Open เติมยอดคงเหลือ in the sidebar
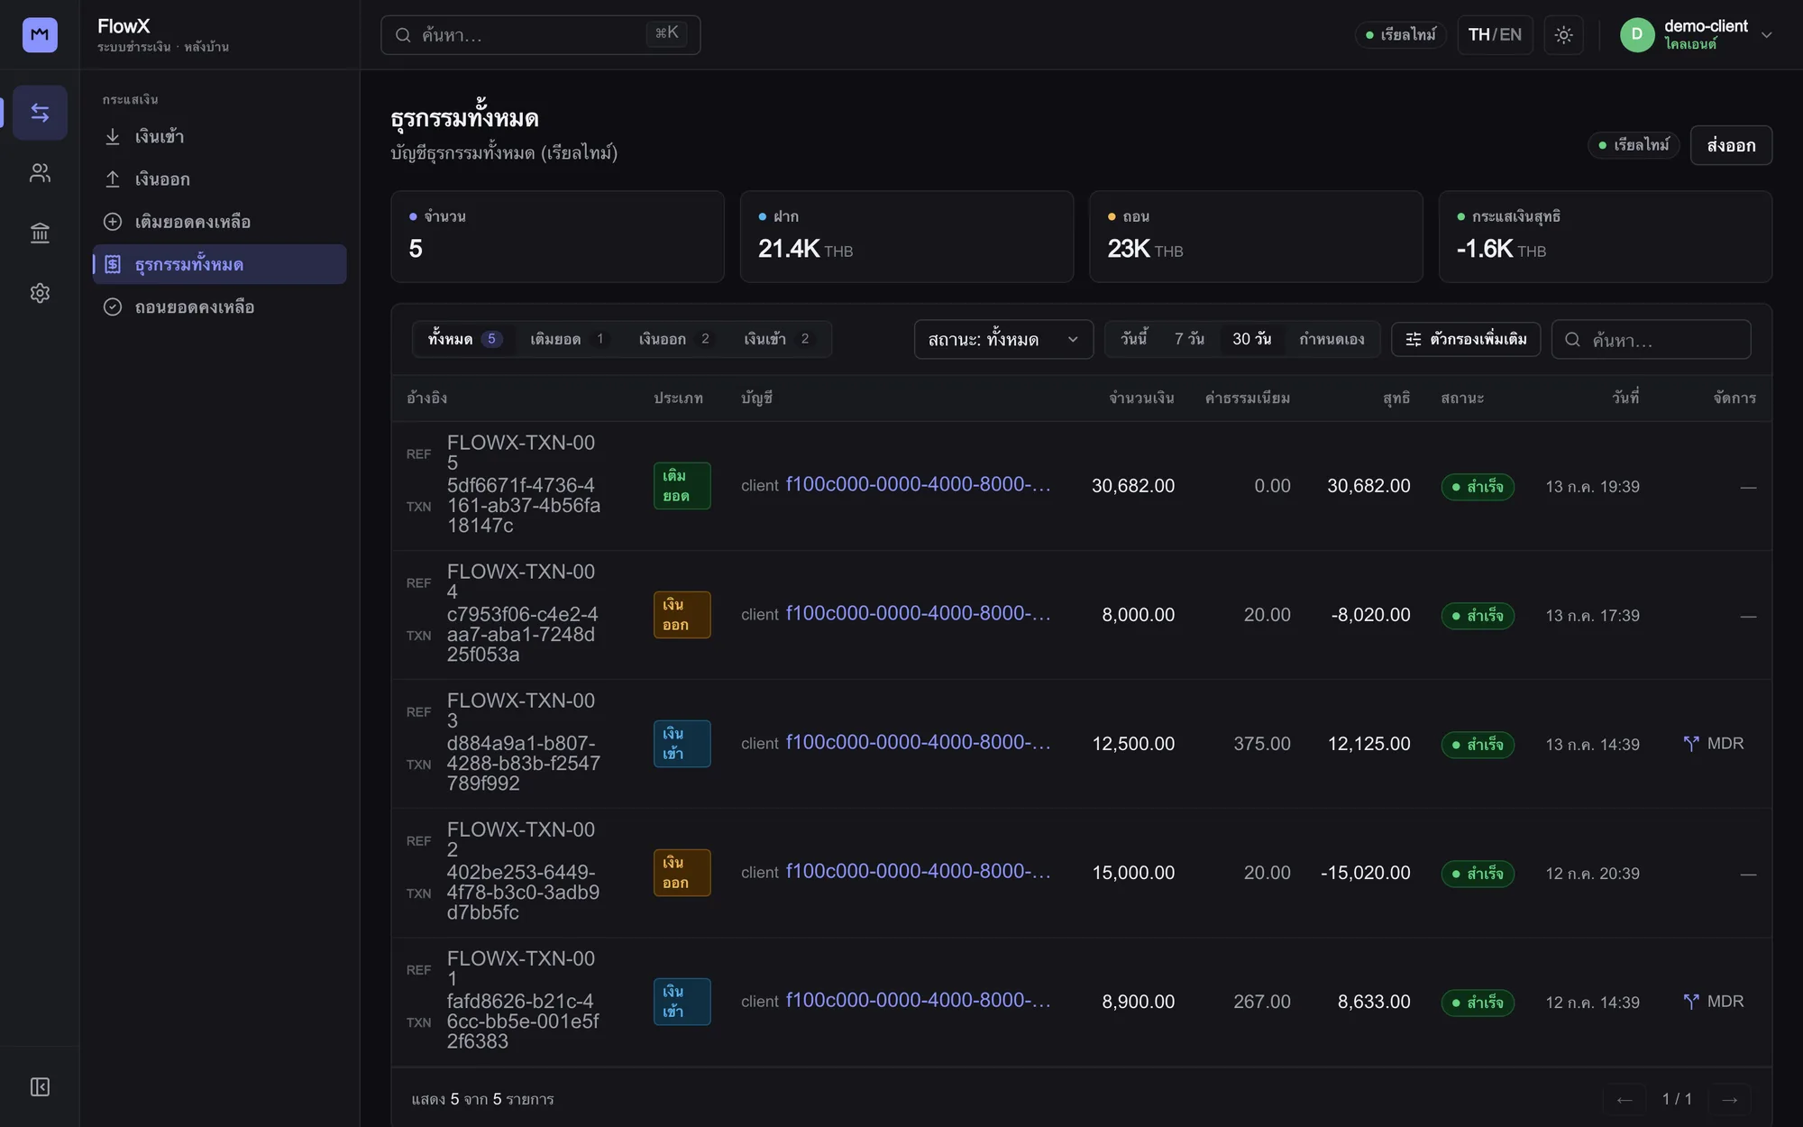The width and height of the screenshot is (1803, 1127). (220, 222)
